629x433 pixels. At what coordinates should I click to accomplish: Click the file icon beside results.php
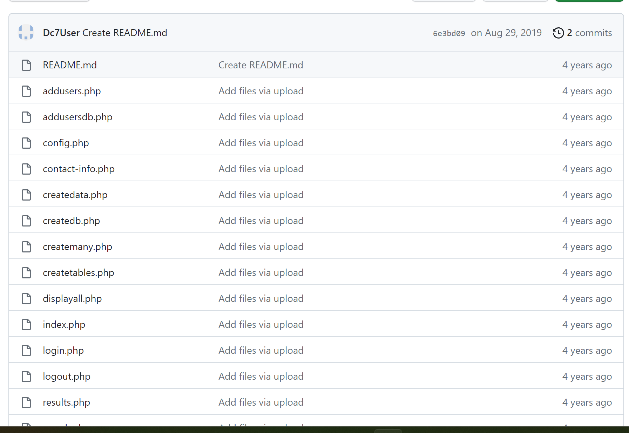point(26,402)
